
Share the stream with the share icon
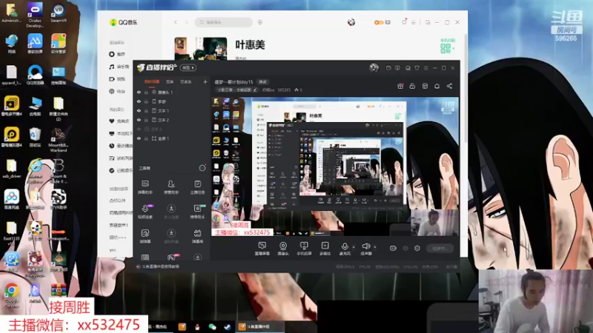tap(449, 86)
